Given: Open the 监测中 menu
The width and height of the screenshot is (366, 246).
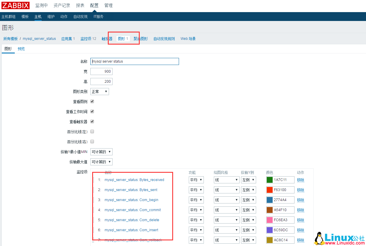Looking at the screenshot, I should click(41, 5).
